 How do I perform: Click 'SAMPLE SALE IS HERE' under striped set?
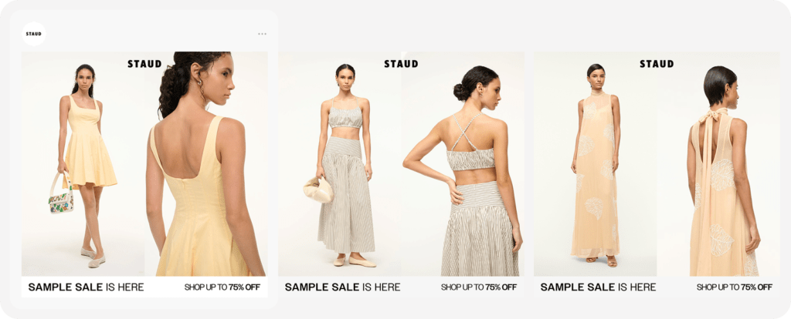pyautogui.click(x=342, y=287)
